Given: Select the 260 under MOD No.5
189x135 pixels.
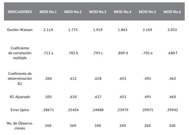Looking at the screenshot, I should click(x=147, y=126).
